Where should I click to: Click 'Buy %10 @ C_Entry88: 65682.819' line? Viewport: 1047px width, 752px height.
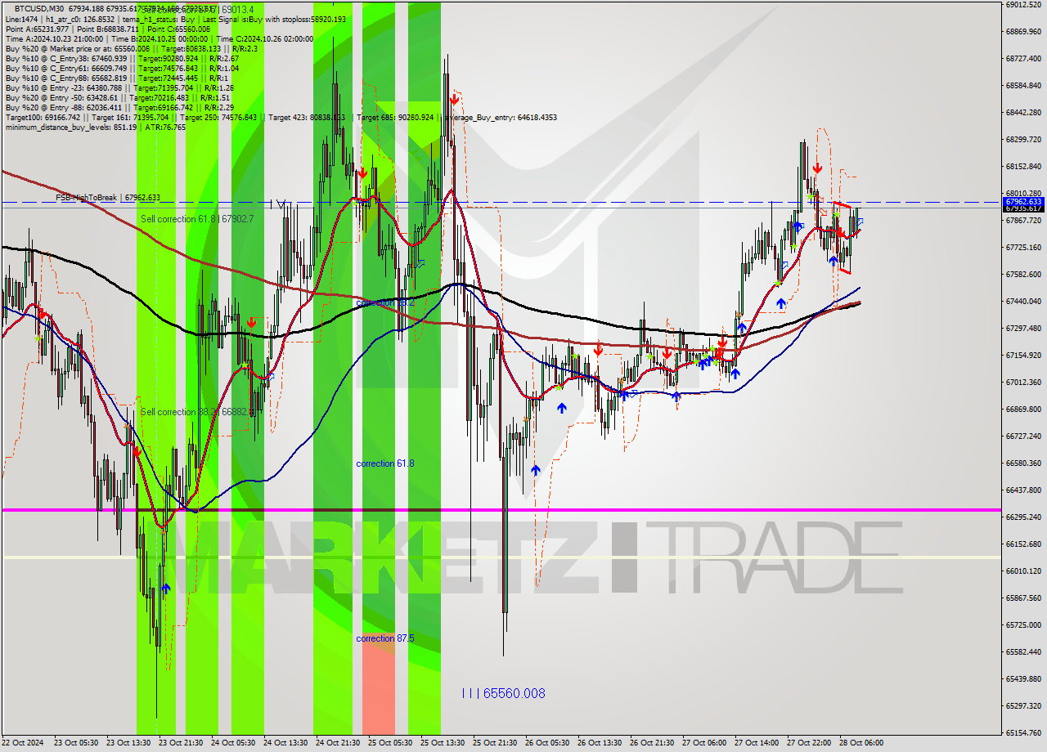[116, 78]
